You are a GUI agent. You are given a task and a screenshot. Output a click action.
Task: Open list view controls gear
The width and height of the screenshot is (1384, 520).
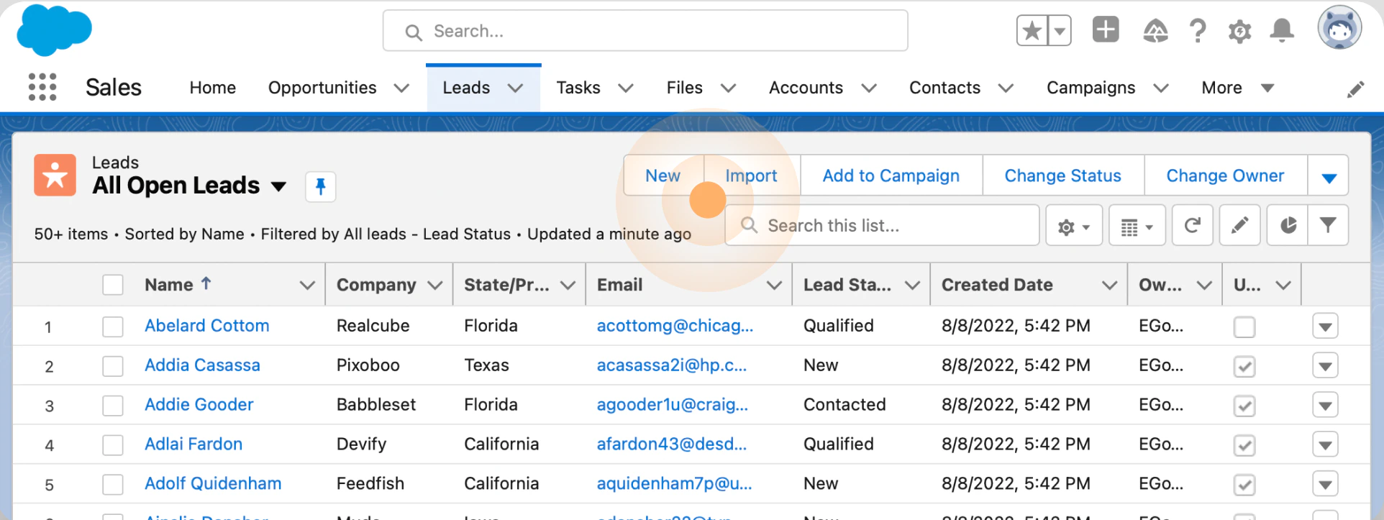click(1073, 227)
